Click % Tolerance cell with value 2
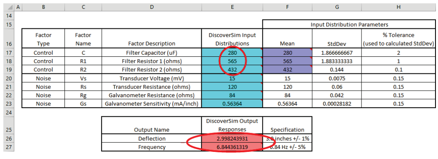 (398, 52)
